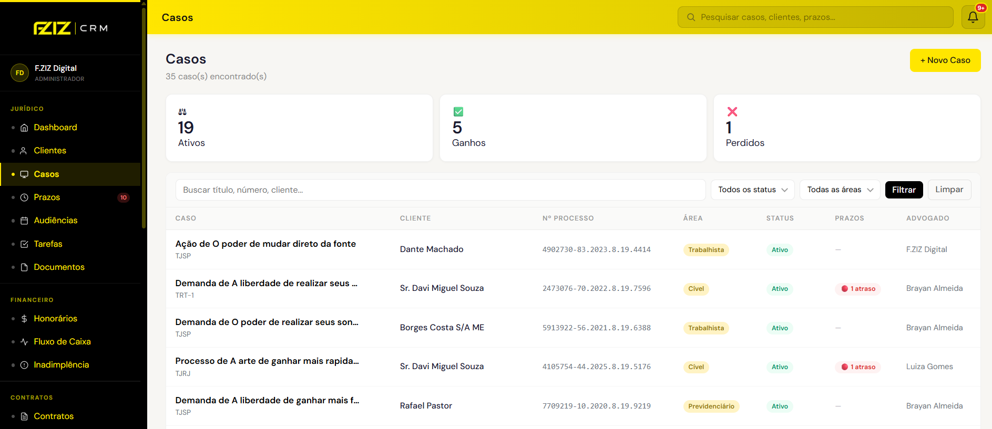992x429 pixels.
Task: Click the search magnifier icon in header
Action: [x=691, y=17]
